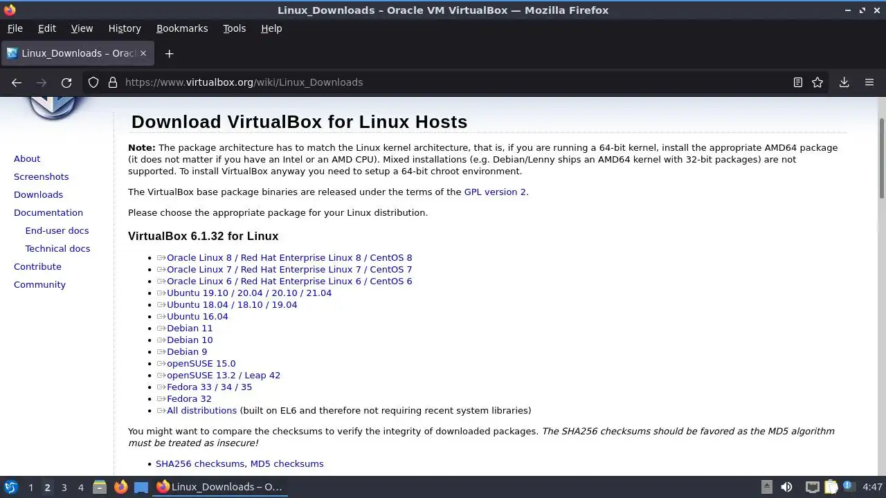This screenshot has width=886, height=498.
Task: Click the VirtualBox logo in the sidebar
Action: pyautogui.click(x=53, y=108)
